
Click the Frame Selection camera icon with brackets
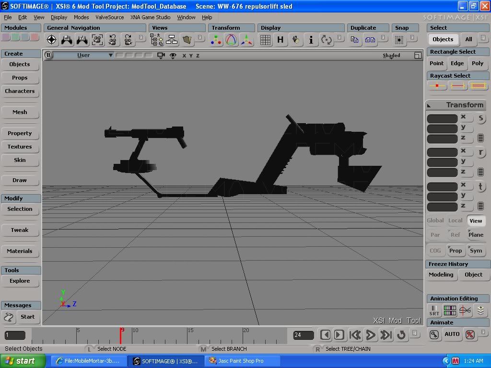pos(97,40)
